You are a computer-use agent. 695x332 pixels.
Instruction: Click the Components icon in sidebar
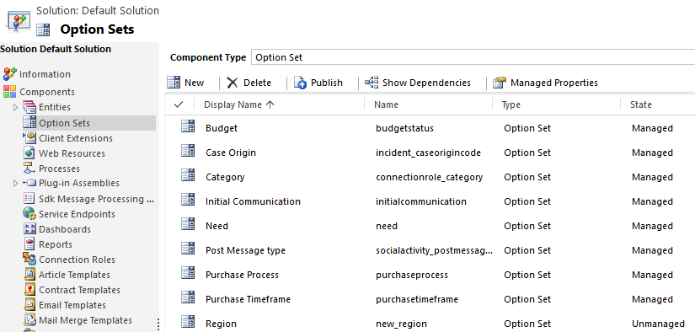click(9, 92)
